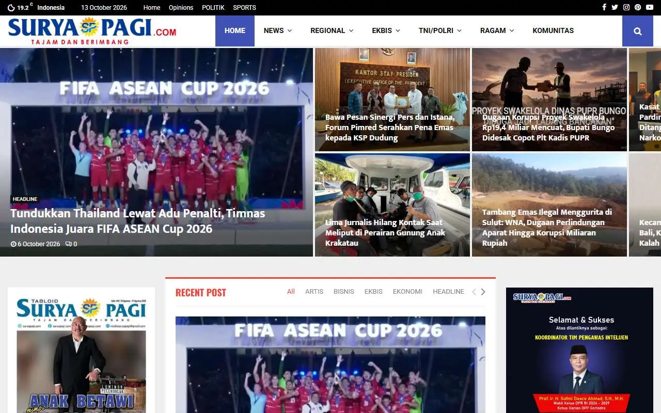Click the top bar Home link

tap(152, 8)
